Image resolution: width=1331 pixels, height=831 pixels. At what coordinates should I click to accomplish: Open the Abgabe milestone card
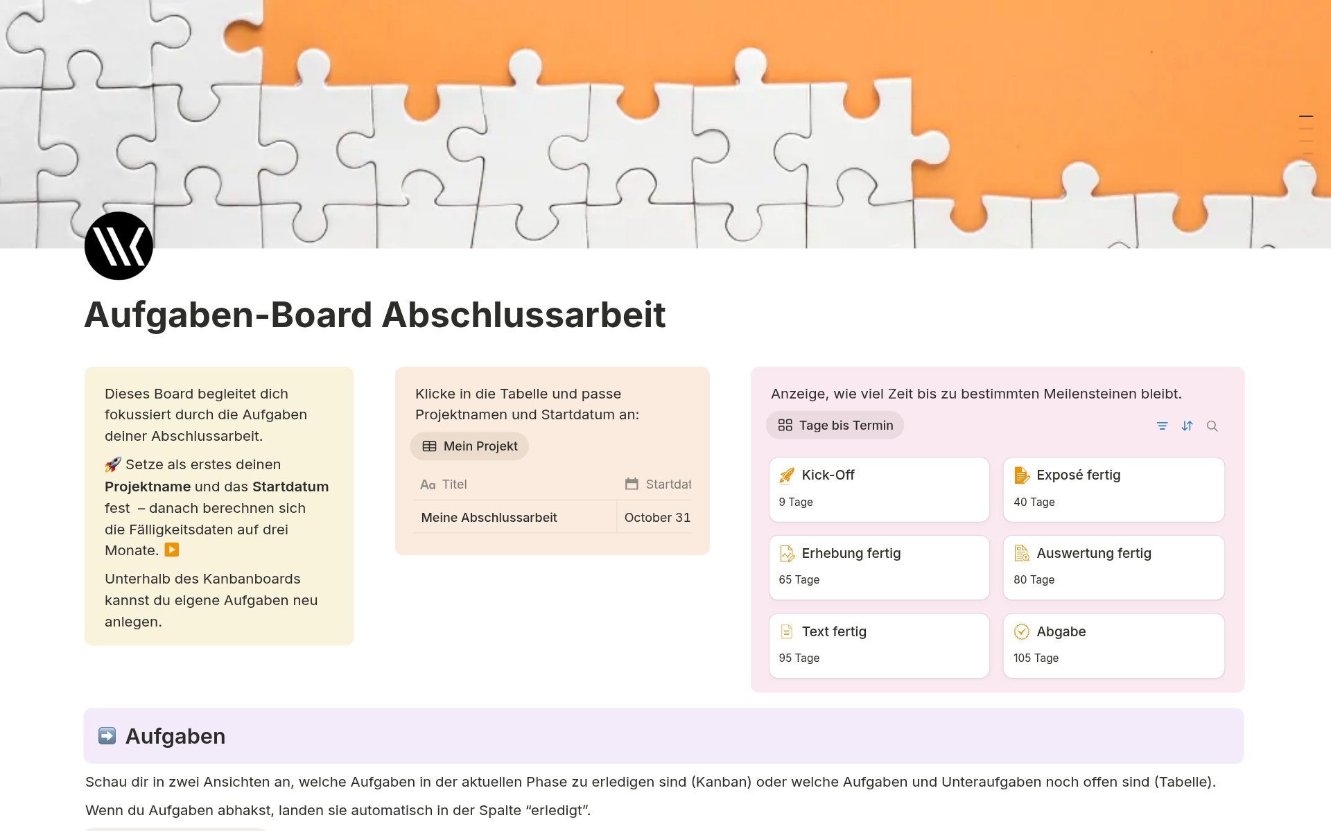pyautogui.click(x=1113, y=645)
